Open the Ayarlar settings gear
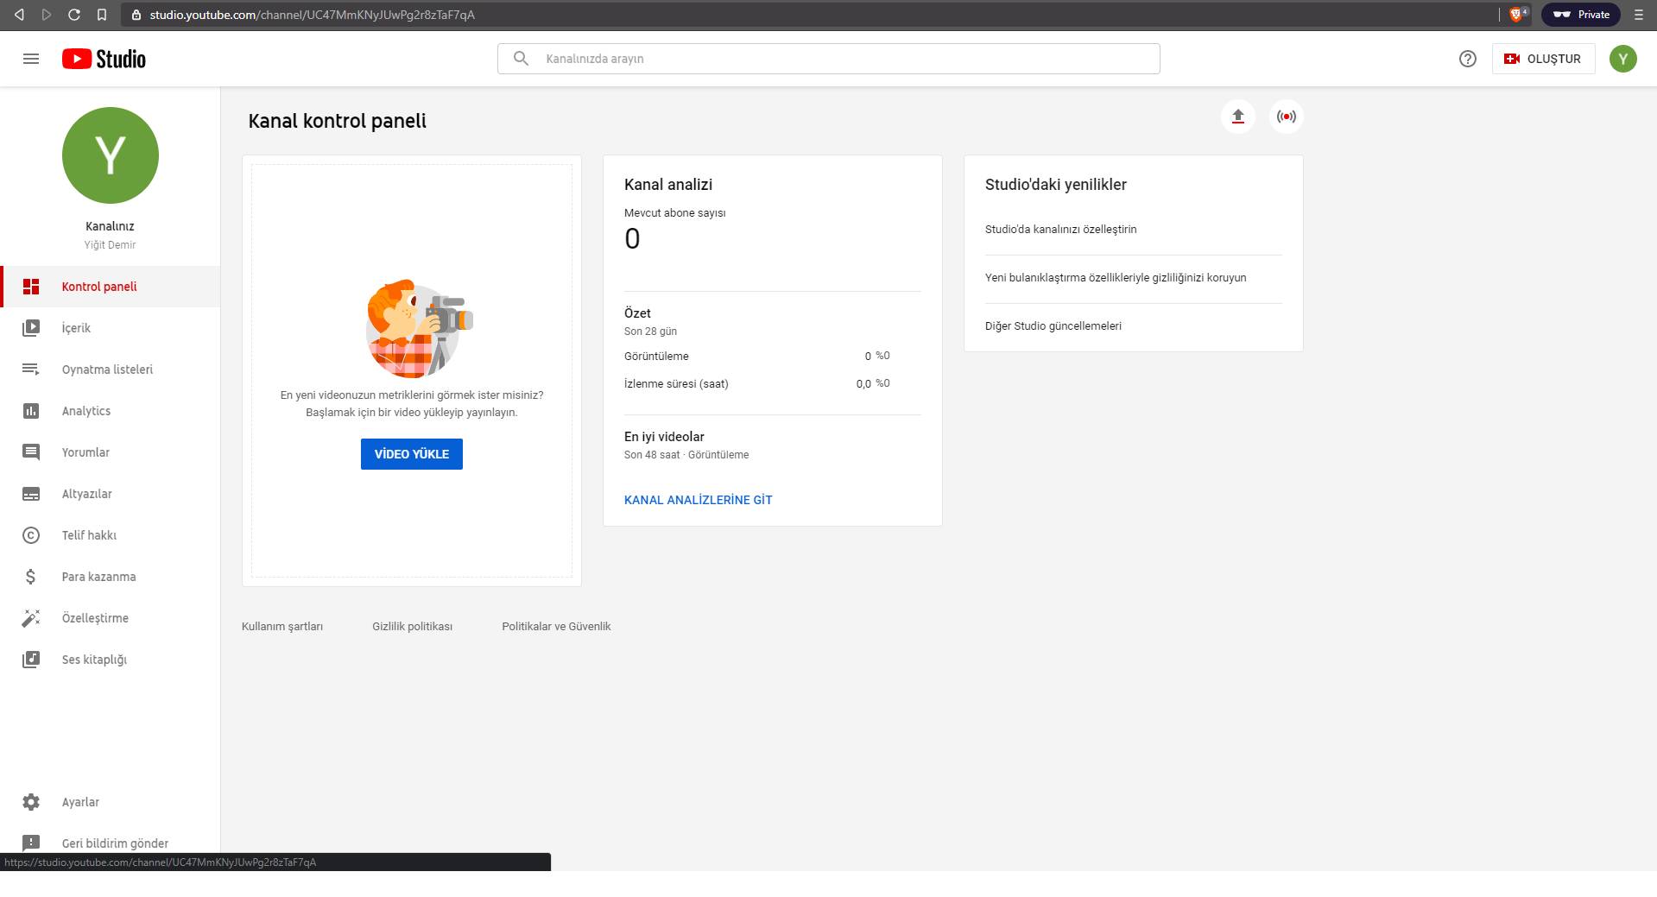This screenshot has width=1657, height=897. 31,802
